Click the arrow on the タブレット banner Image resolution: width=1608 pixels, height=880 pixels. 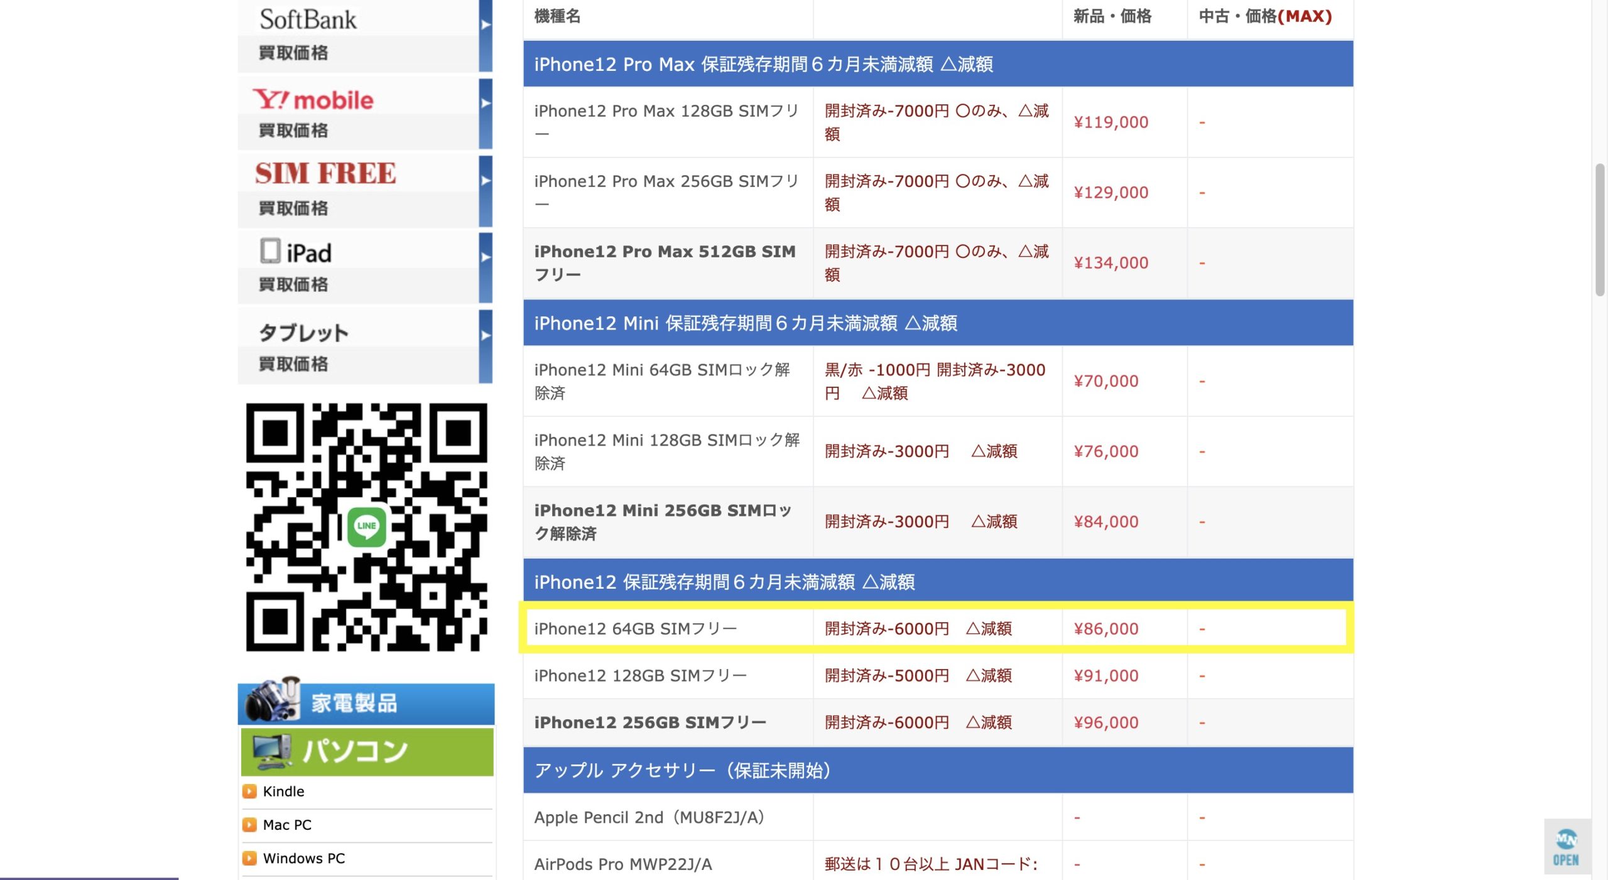click(x=486, y=336)
